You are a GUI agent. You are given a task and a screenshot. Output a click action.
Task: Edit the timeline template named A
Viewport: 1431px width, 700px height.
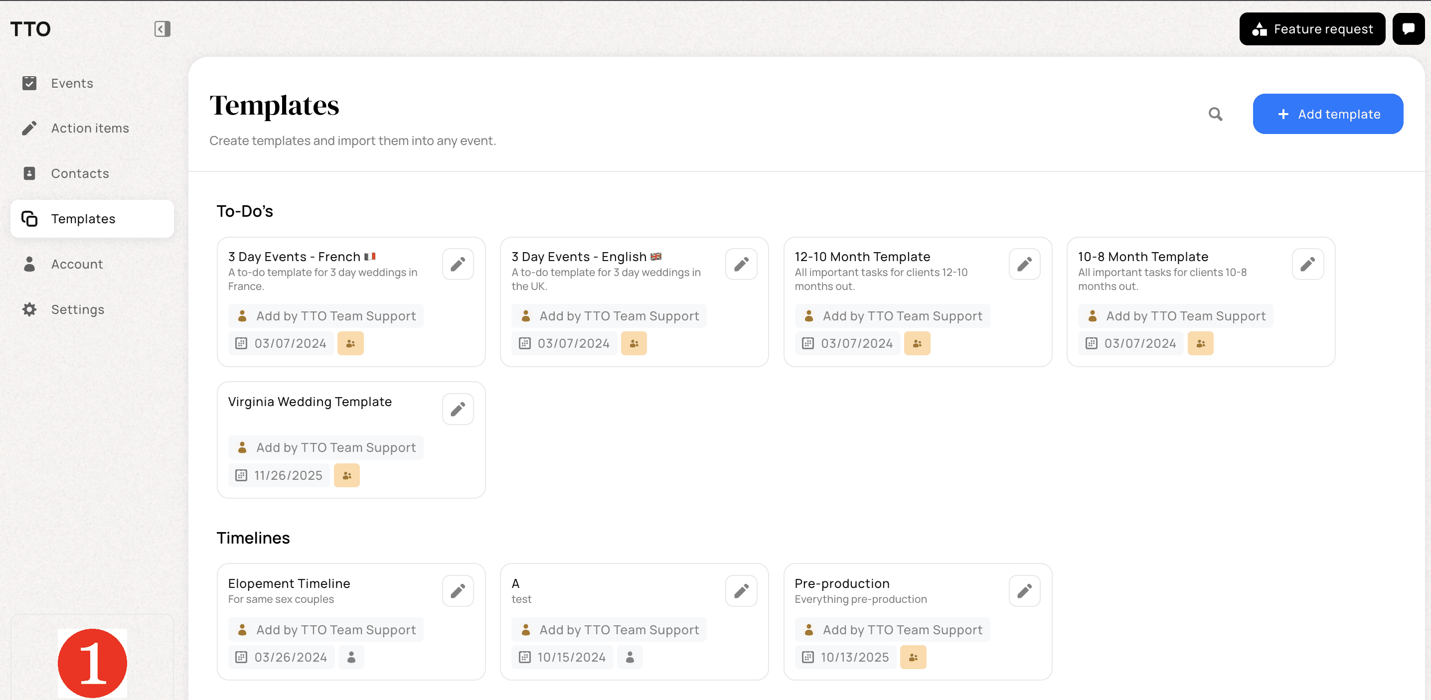[x=741, y=591]
